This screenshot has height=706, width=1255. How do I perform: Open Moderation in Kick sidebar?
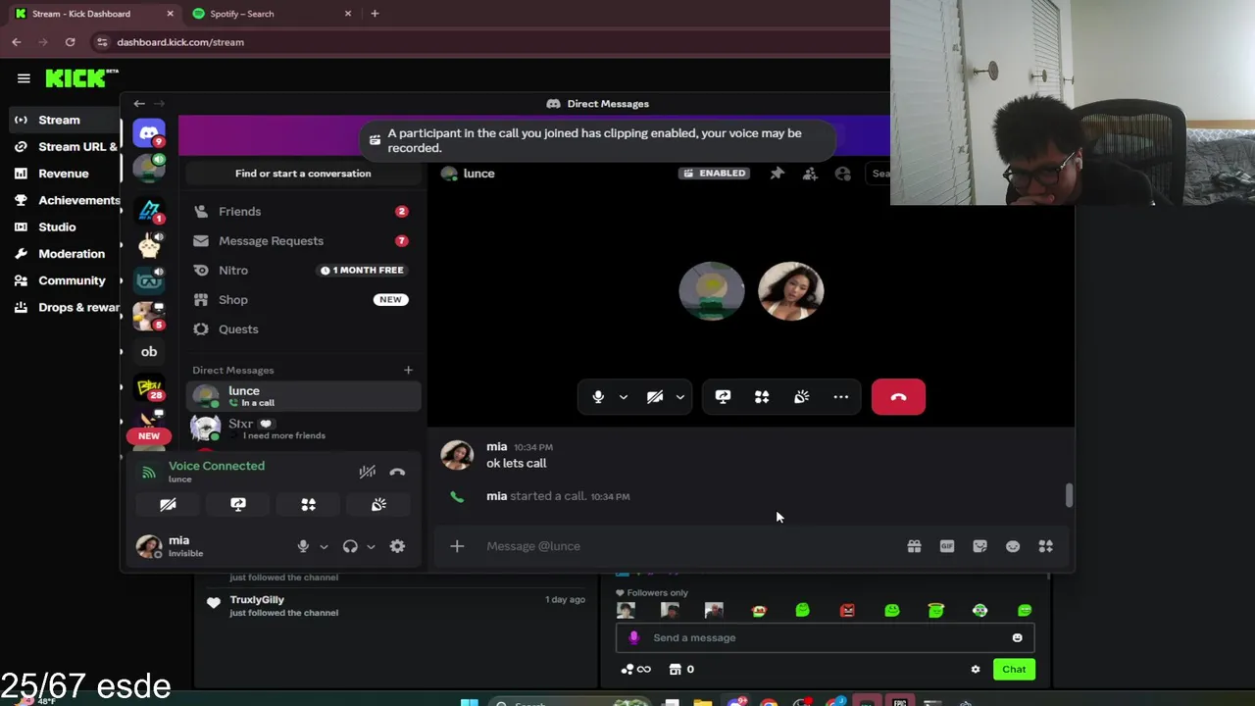point(71,254)
